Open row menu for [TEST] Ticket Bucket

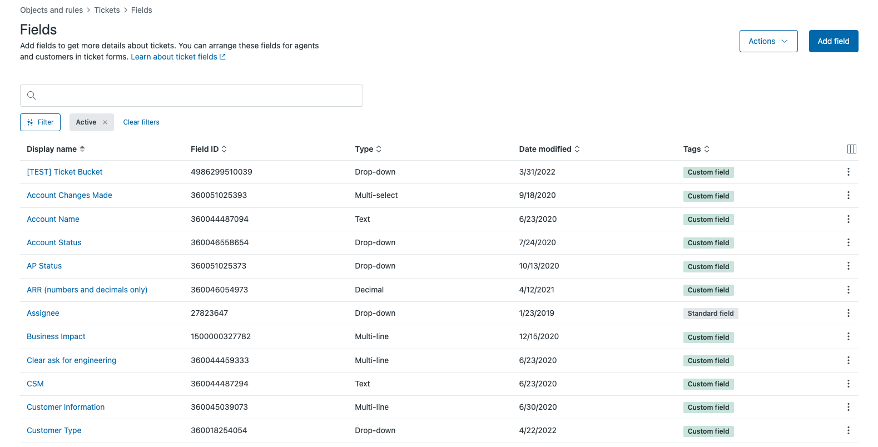click(848, 172)
